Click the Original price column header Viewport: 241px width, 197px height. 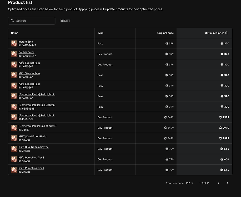point(165,33)
